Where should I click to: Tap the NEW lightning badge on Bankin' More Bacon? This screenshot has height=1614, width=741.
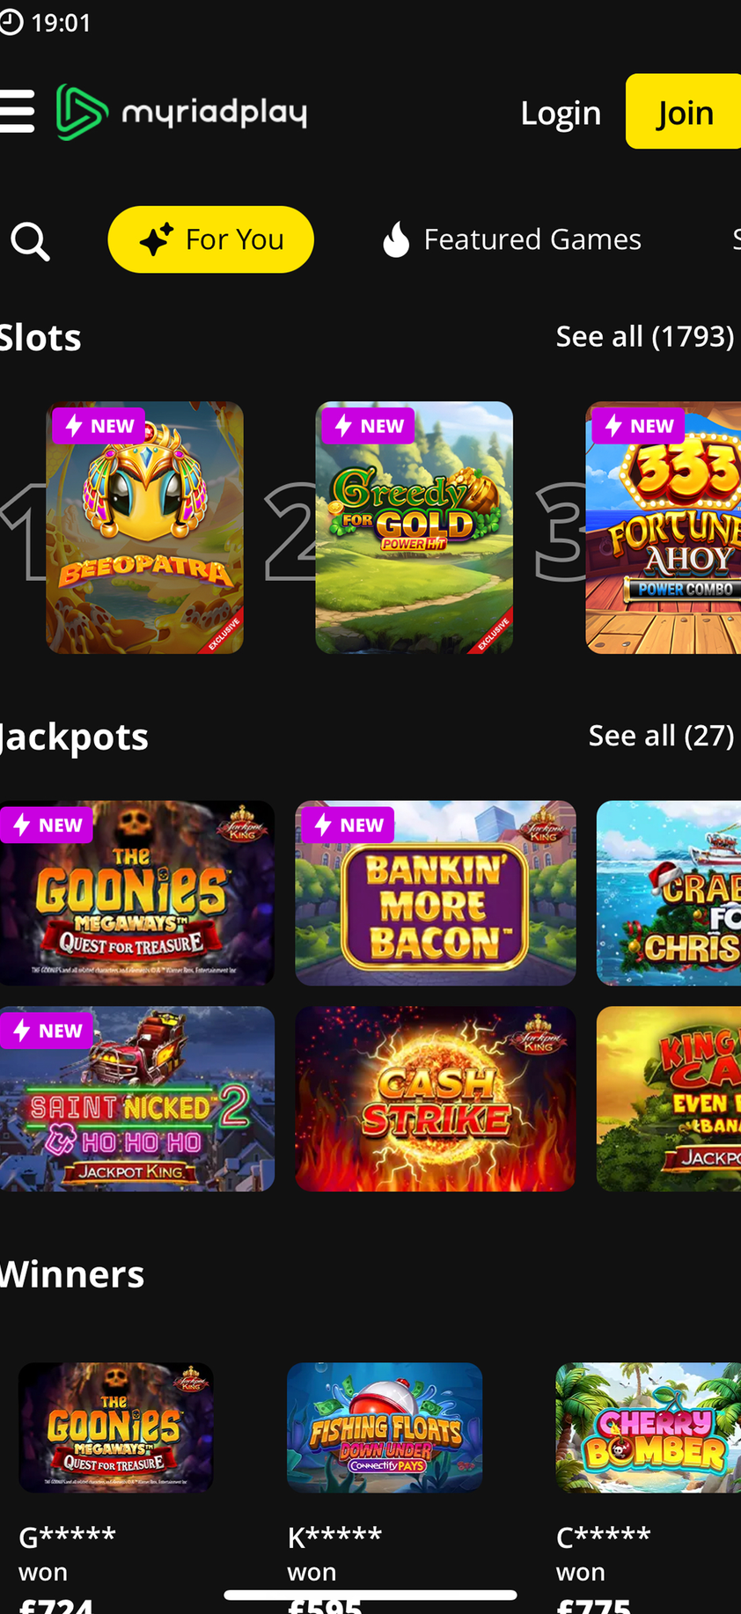tap(348, 825)
